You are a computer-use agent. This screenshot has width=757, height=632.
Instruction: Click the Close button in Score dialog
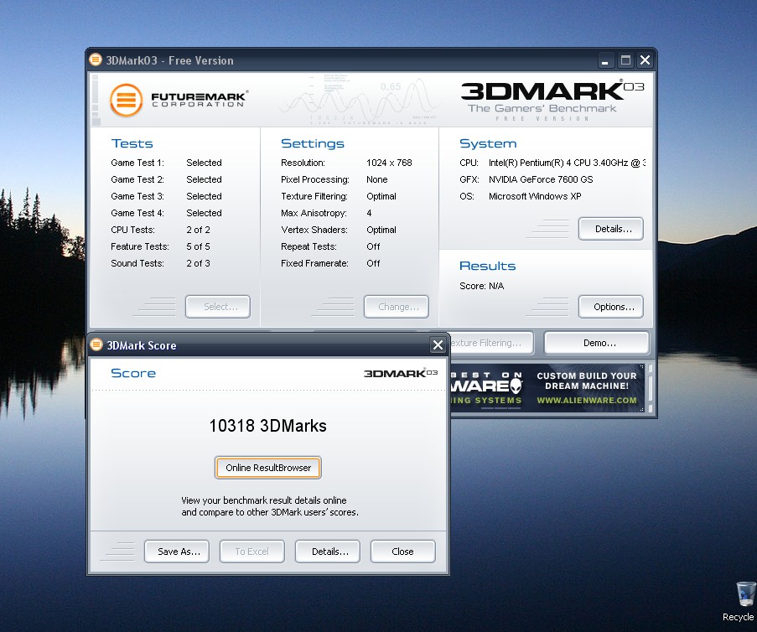click(403, 552)
